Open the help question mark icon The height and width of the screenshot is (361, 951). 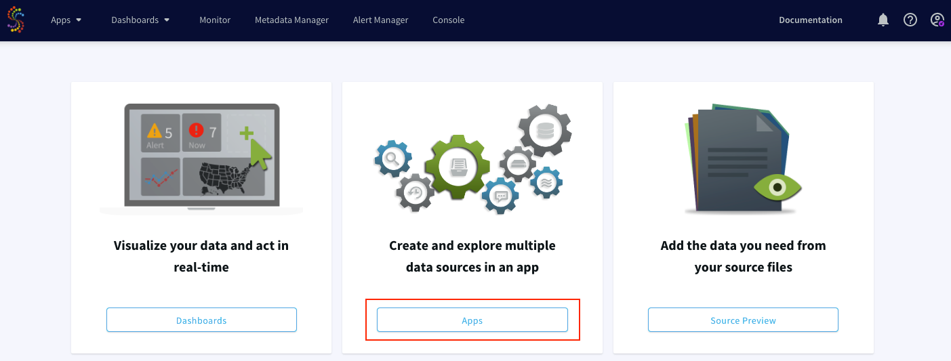[x=910, y=20]
